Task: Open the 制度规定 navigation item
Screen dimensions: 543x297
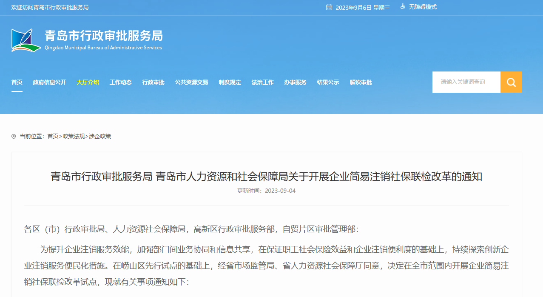Action: (230, 83)
